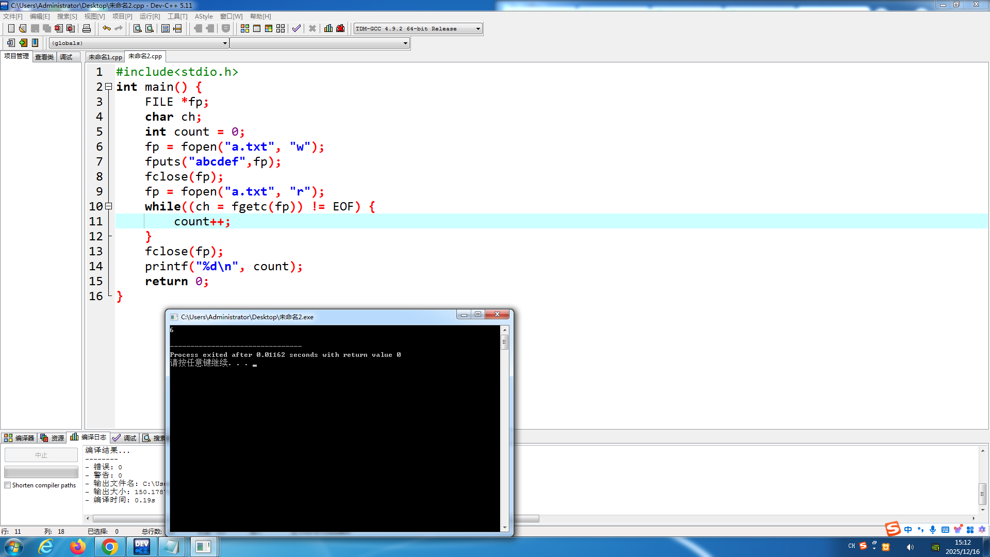This screenshot has width=990, height=557.
Task: Click the Undo arrow icon
Action: tap(106, 28)
